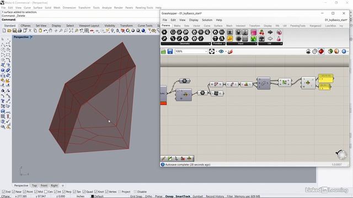
Task: Toggle the Perp osnap checkbox
Action: click(x=64, y=192)
